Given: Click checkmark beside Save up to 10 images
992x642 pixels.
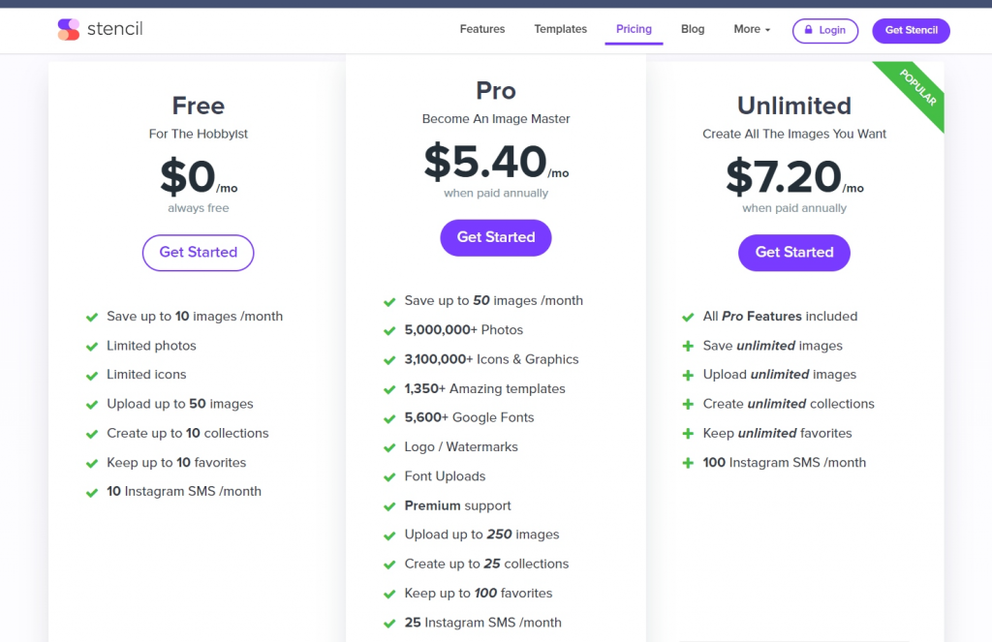Looking at the screenshot, I should [x=92, y=317].
